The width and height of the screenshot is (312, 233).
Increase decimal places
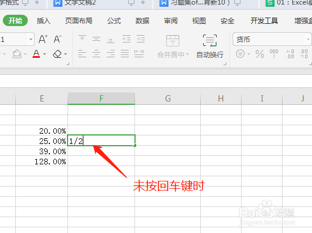[290, 54]
